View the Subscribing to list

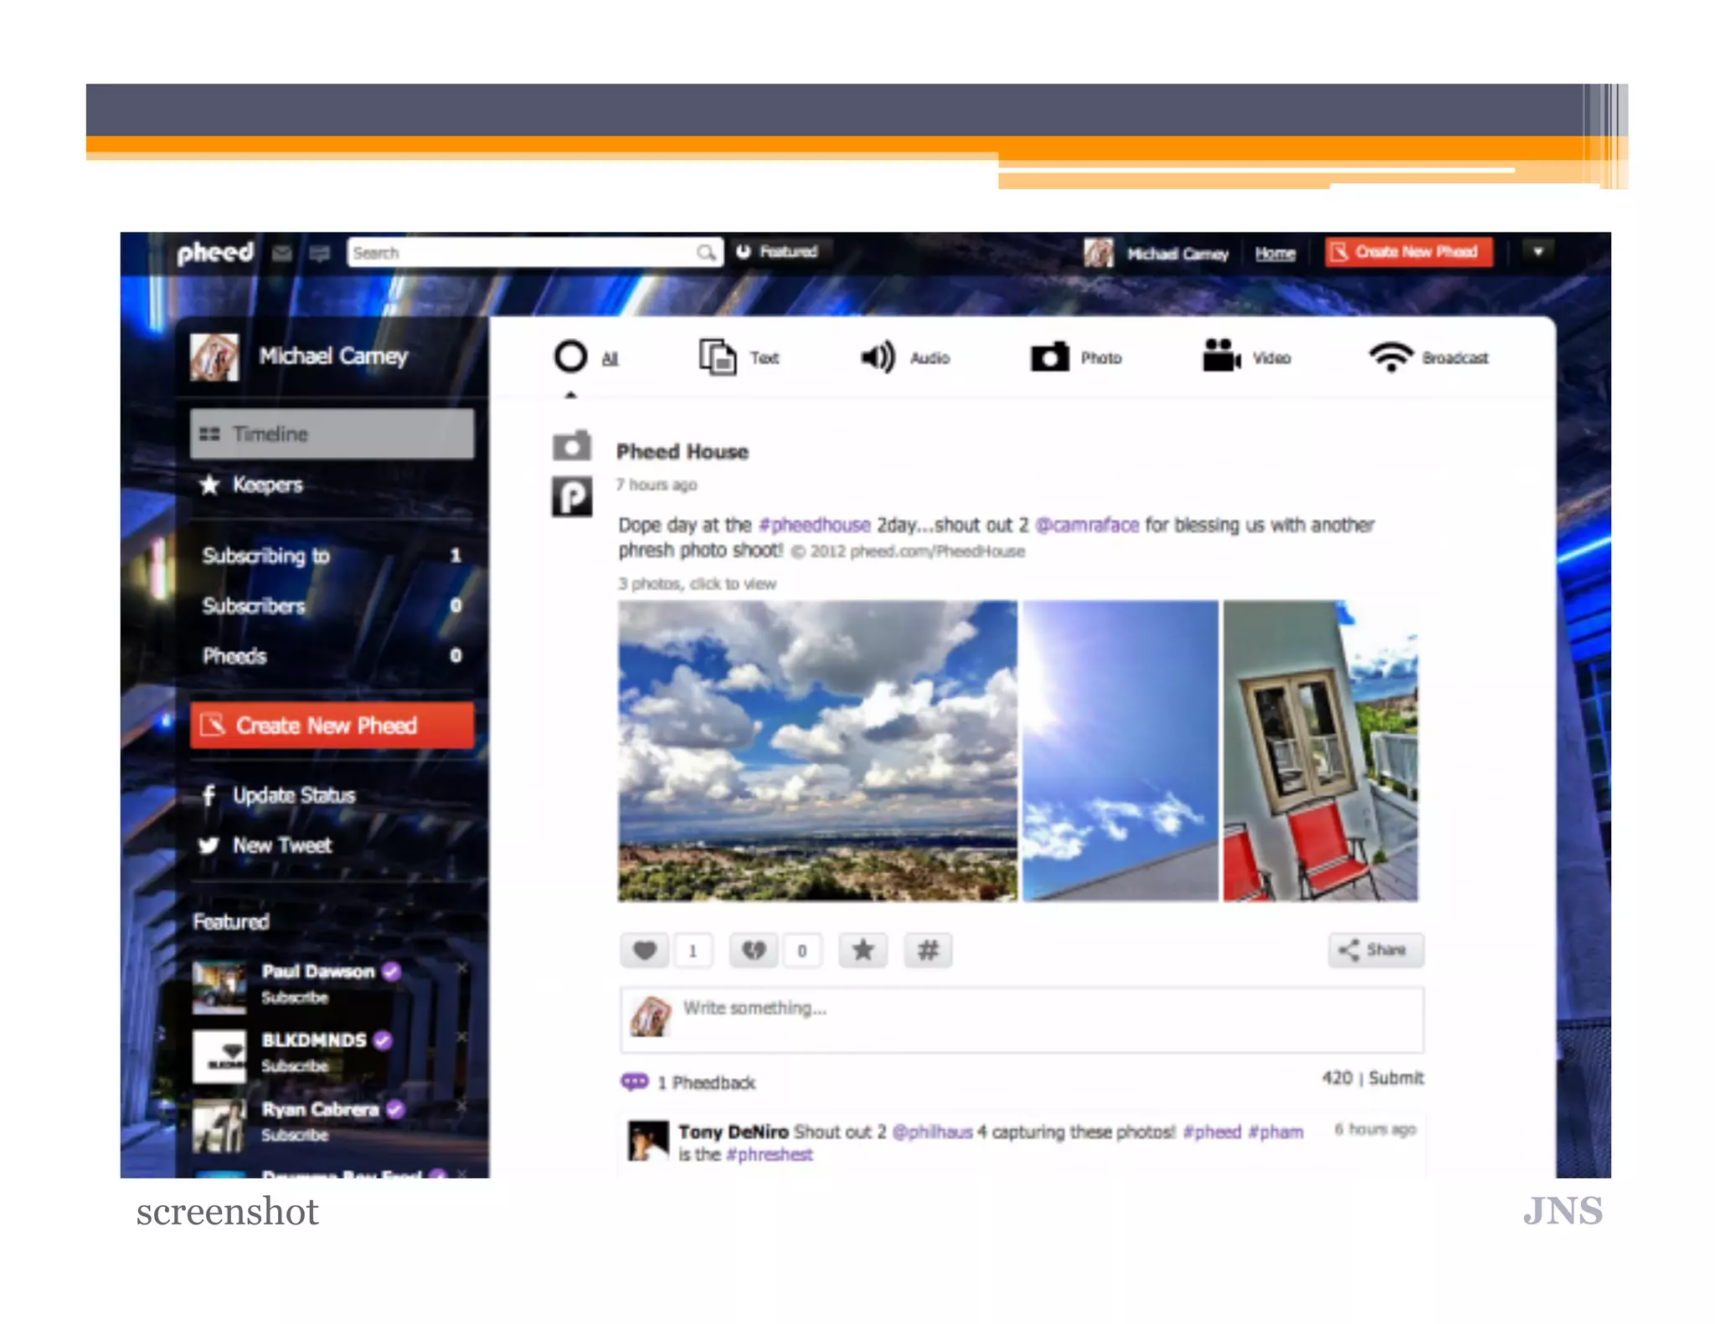[x=332, y=555]
